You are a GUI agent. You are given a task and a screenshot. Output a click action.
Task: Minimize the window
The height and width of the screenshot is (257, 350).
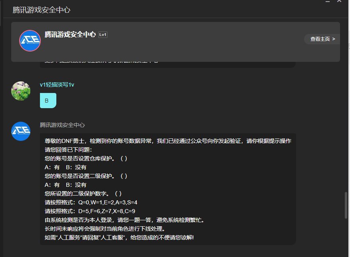328,1
